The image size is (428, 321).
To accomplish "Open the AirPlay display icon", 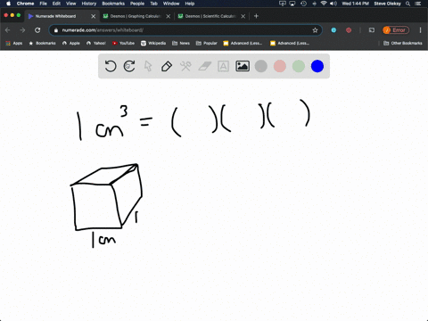I will pyautogui.click(x=292, y=4).
